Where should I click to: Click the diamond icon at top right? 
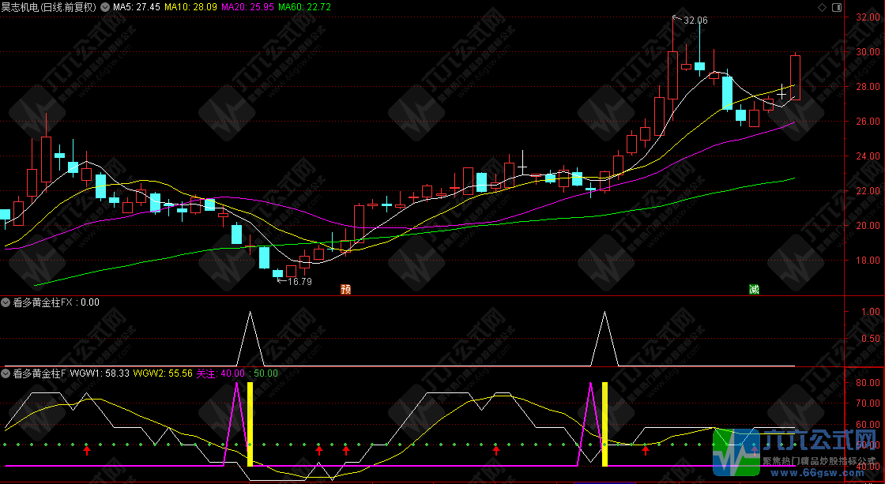pos(823,6)
